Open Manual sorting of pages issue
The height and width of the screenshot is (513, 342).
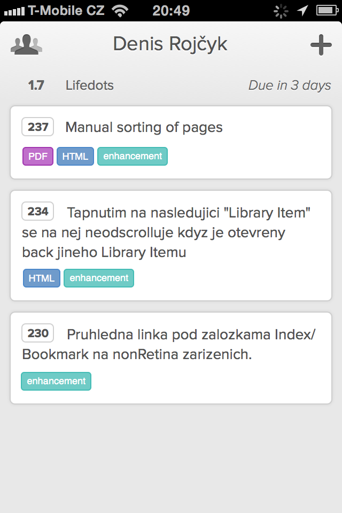click(171, 142)
